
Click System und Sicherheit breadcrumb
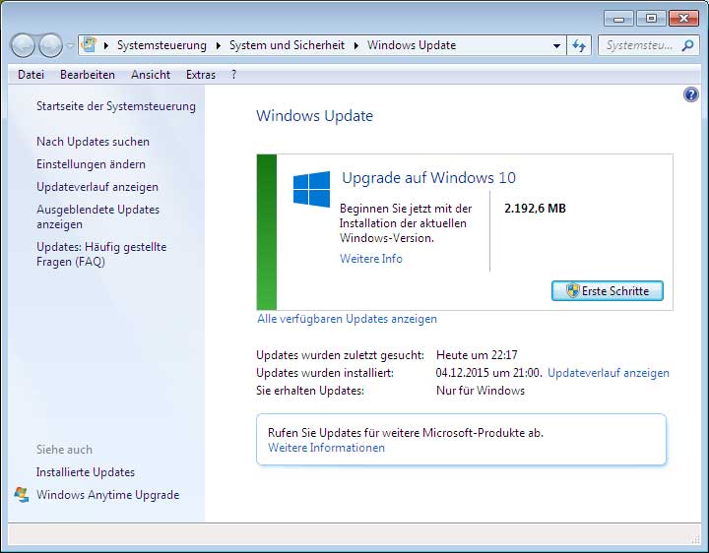click(x=287, y=45)
